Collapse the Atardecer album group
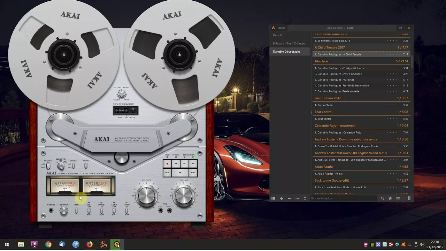This screenshot has width=446, height=251. click(361, 61)
